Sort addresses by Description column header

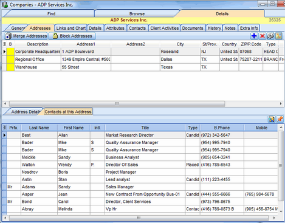coord(38,44)
